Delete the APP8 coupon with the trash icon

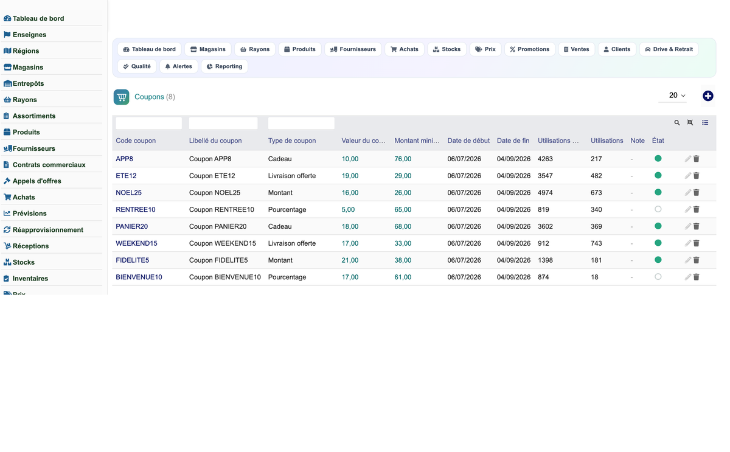[697, 159]
